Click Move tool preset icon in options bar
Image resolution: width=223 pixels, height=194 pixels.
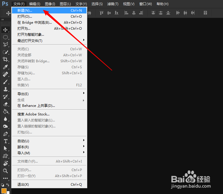pos(8,13)
